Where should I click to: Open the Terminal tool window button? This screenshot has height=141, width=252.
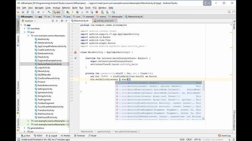(x=80, y=136)
